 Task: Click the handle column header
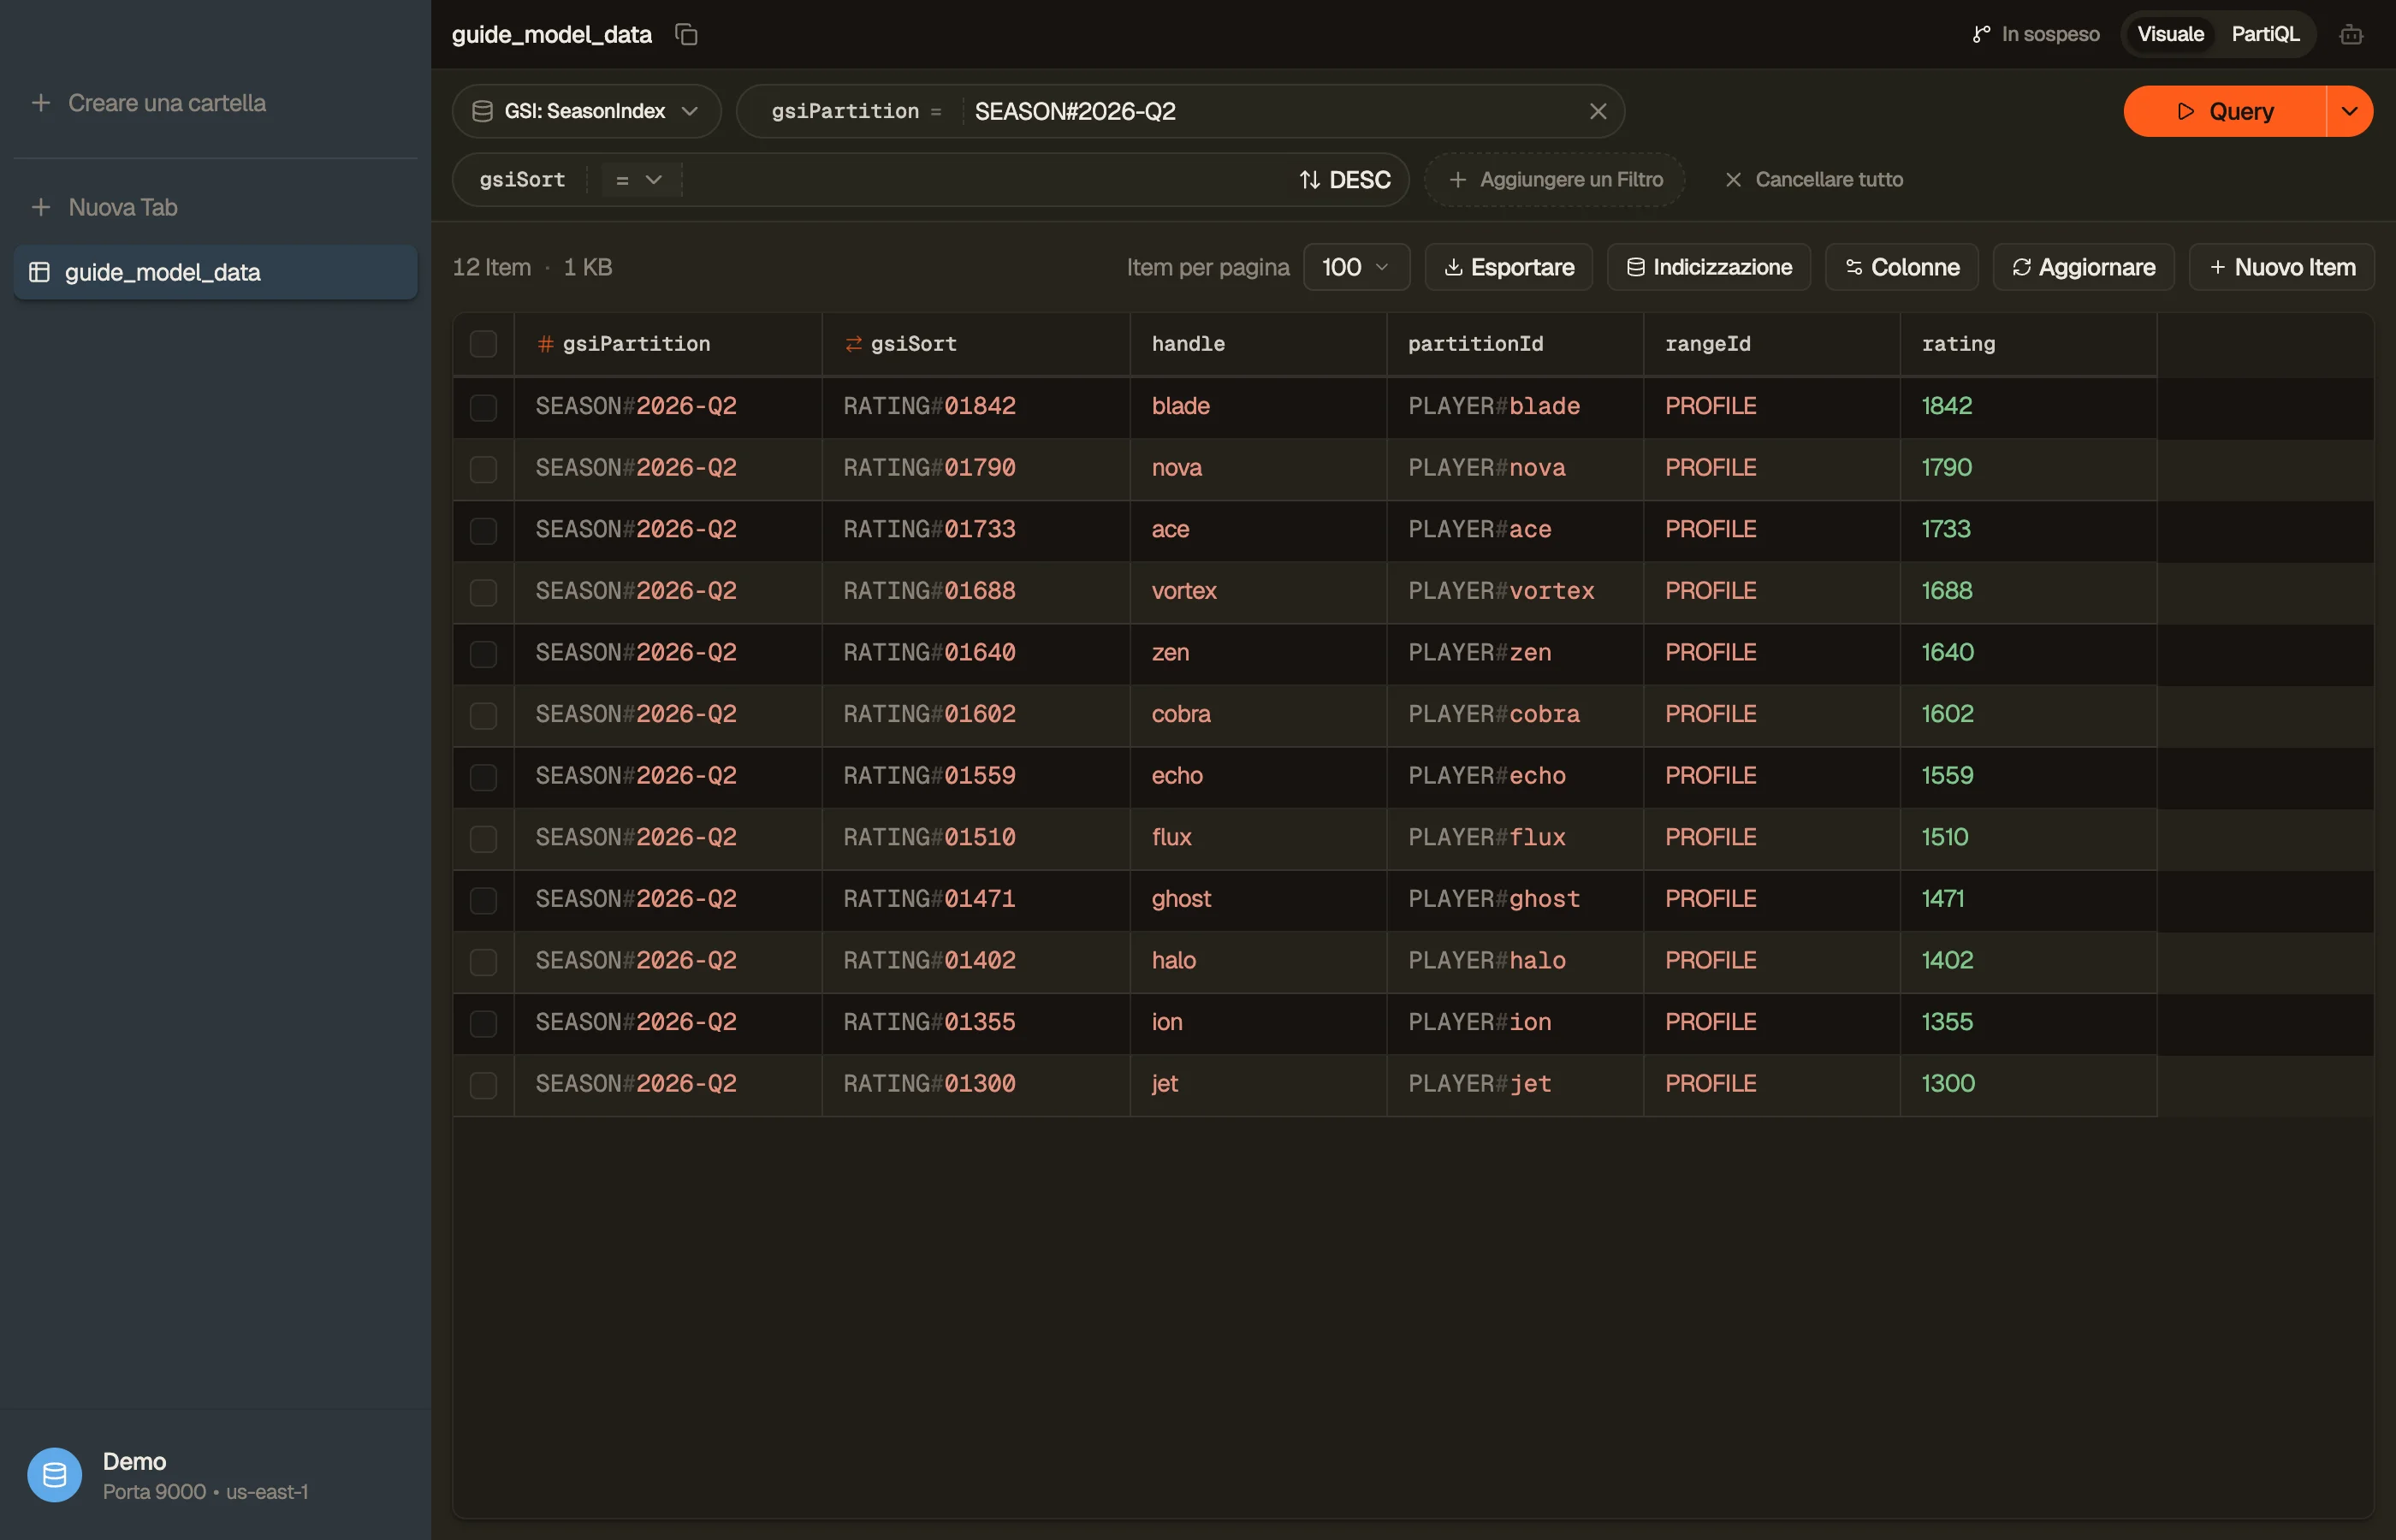point(1258,344)
